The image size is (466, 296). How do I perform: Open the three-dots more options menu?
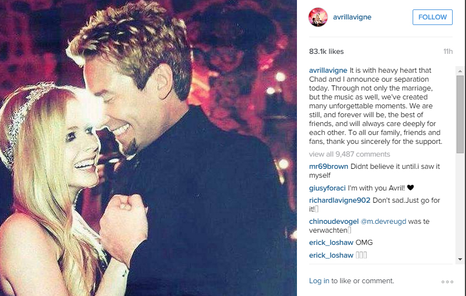click(447, 282)
